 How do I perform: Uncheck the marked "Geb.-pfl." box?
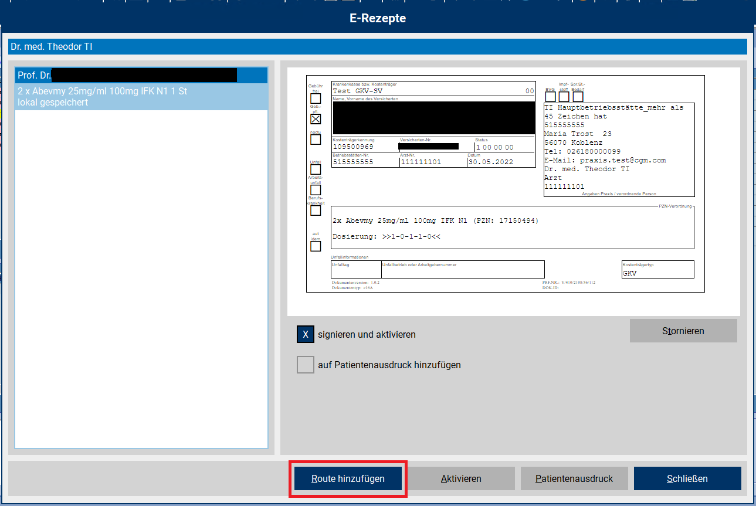[316, 119]
